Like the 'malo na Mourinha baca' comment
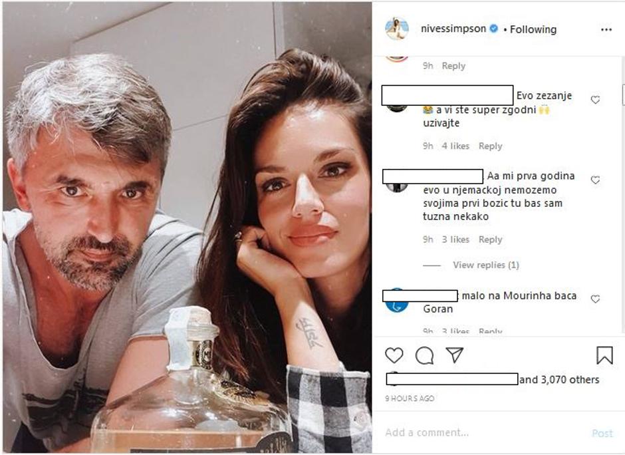The width and height of the screenshot is (625, 455). click(595, 299)
